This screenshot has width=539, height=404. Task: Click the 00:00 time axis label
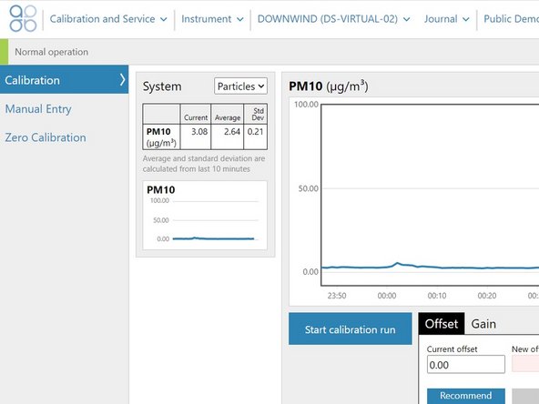(x=387, y=296)
